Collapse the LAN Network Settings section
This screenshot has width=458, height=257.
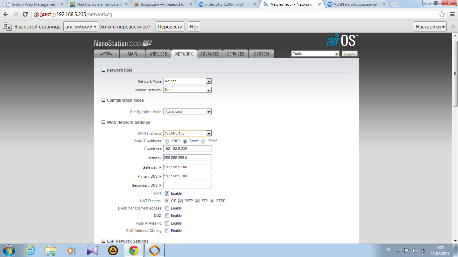coord(103,241)
